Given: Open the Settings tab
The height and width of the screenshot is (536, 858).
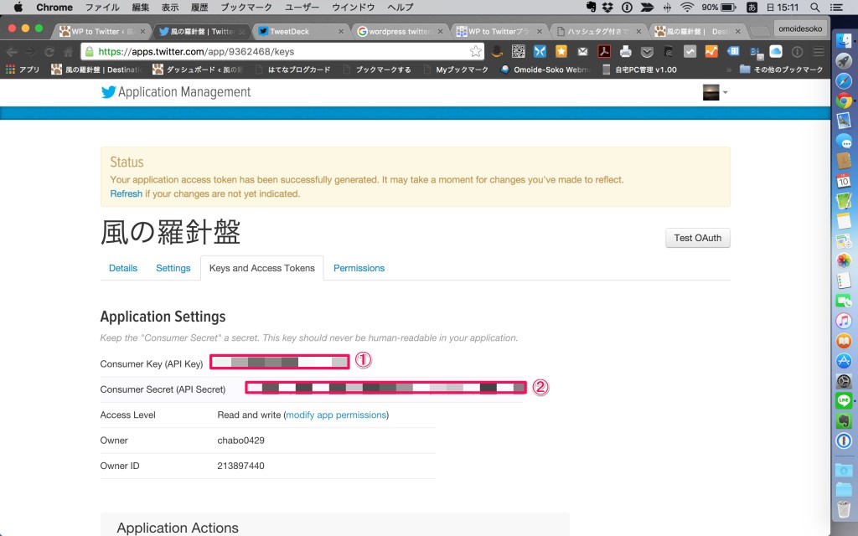Looking at the screenshot, I should coord(173,268).
